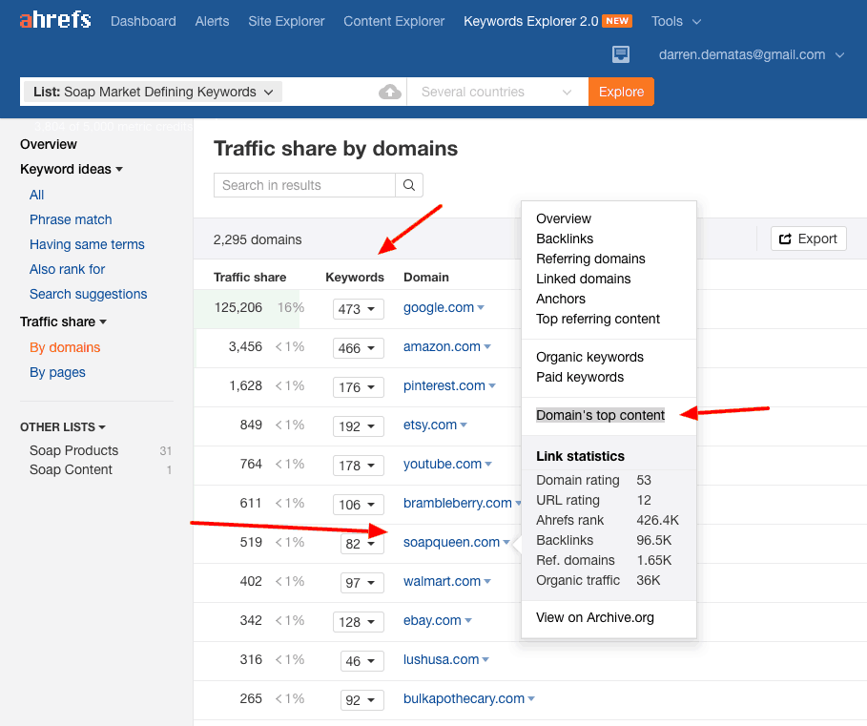Open Content Explorer from the top navigation

pyautogui.click(x=393, y=20)
